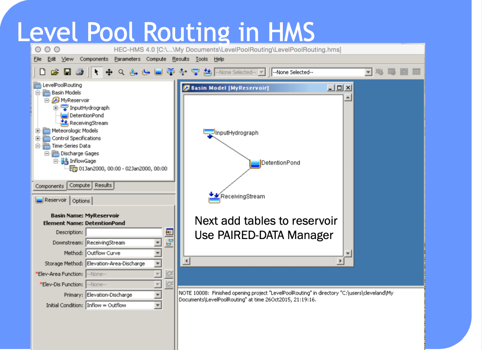The image size is (482, 350).
Task: Click the new project icon in toolbar
Action: click(43, 72)
